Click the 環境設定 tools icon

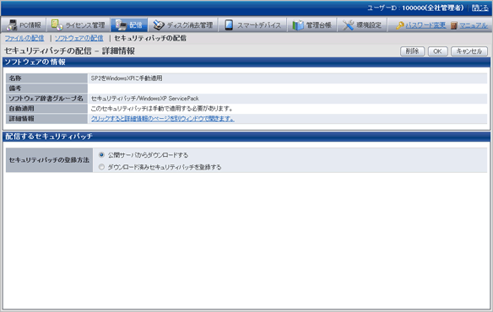coord(348,24)
